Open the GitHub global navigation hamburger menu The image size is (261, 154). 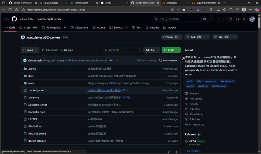pos(6,19)
